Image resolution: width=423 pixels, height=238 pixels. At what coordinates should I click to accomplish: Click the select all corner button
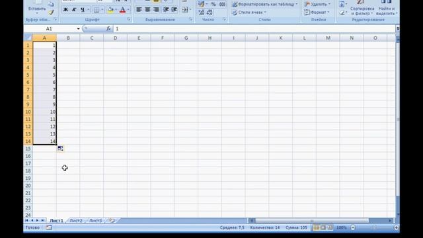[28, 38]
